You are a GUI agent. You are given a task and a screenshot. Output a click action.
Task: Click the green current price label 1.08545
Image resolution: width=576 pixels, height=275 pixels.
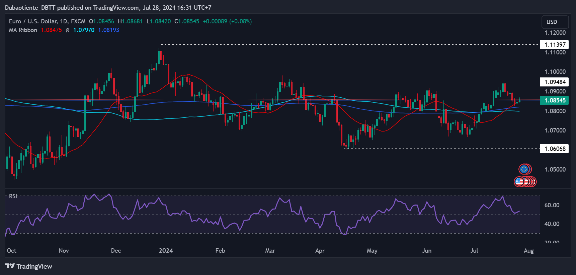[x=554, y=100]
